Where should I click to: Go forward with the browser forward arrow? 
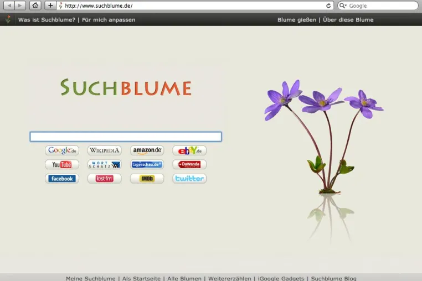20,6
